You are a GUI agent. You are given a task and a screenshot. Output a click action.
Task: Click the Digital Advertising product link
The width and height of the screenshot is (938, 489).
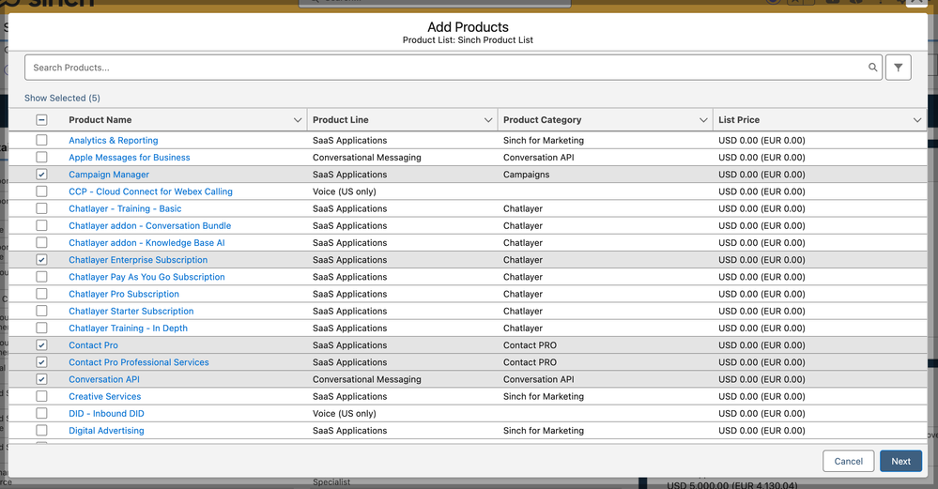(x=106, y=431)
